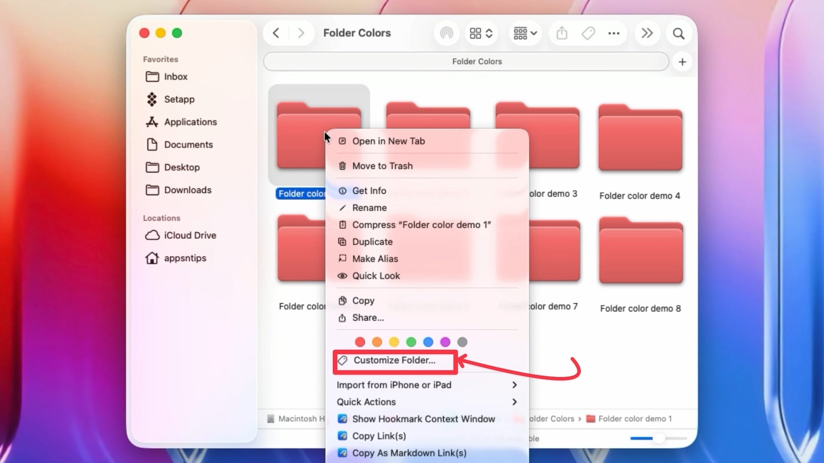
Task: Expand Import from iPhone or iPad submenu
Action: (x=427, y=385)
